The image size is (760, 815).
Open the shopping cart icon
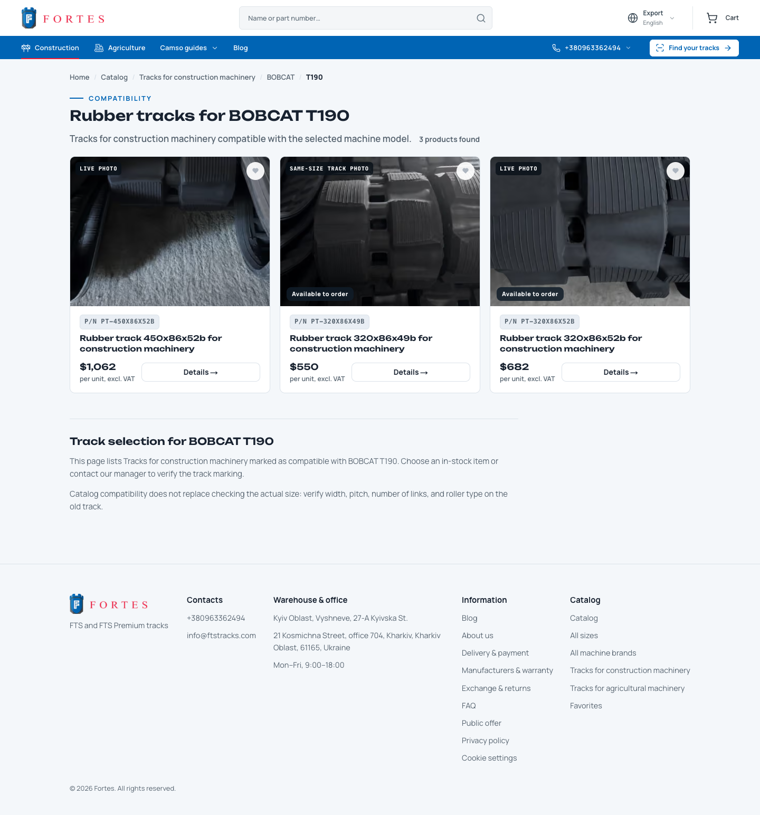[712, 18]
